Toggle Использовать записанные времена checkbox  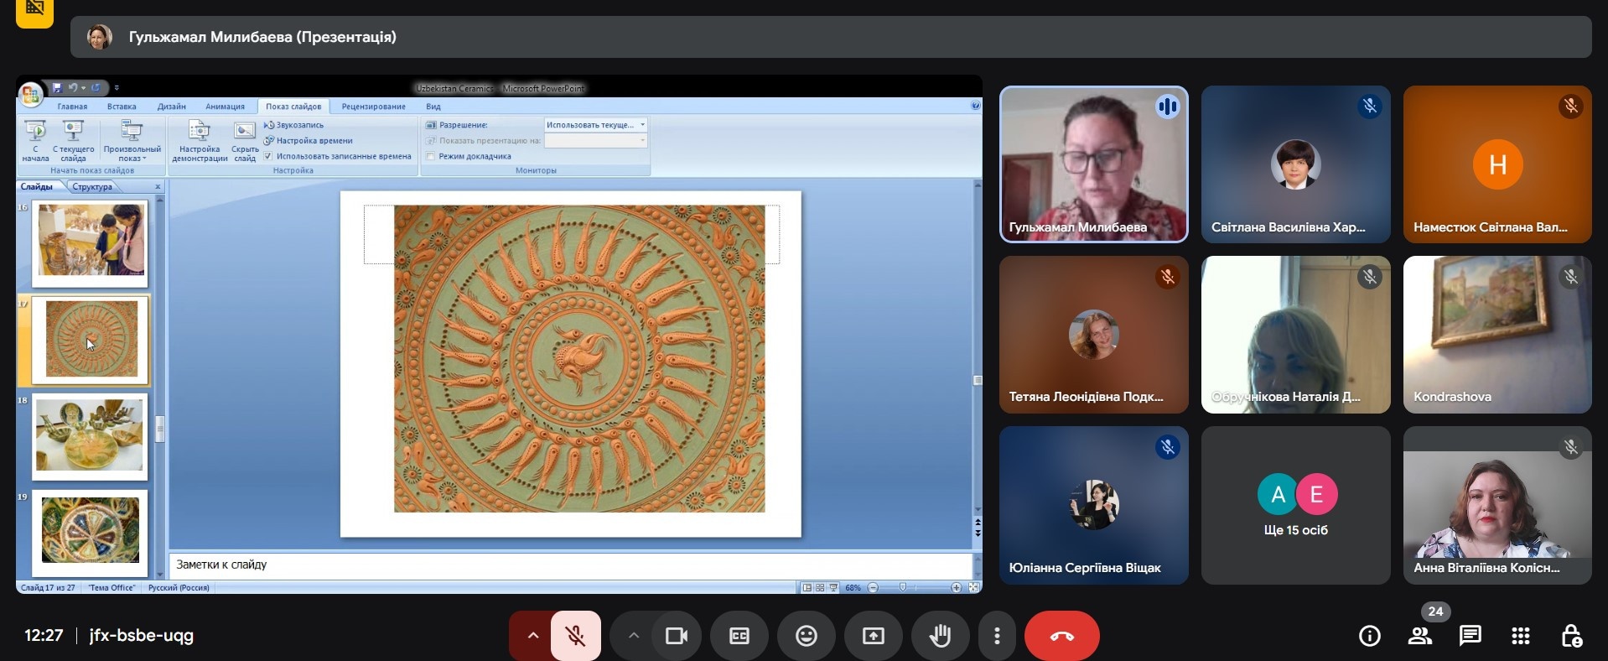coord(268,156)
